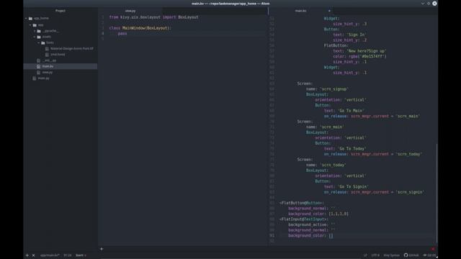The width and height of the screenshot is (461, 259).
Task: Open the UTF-8 encoding selector
Action: (x=375, y=255)
